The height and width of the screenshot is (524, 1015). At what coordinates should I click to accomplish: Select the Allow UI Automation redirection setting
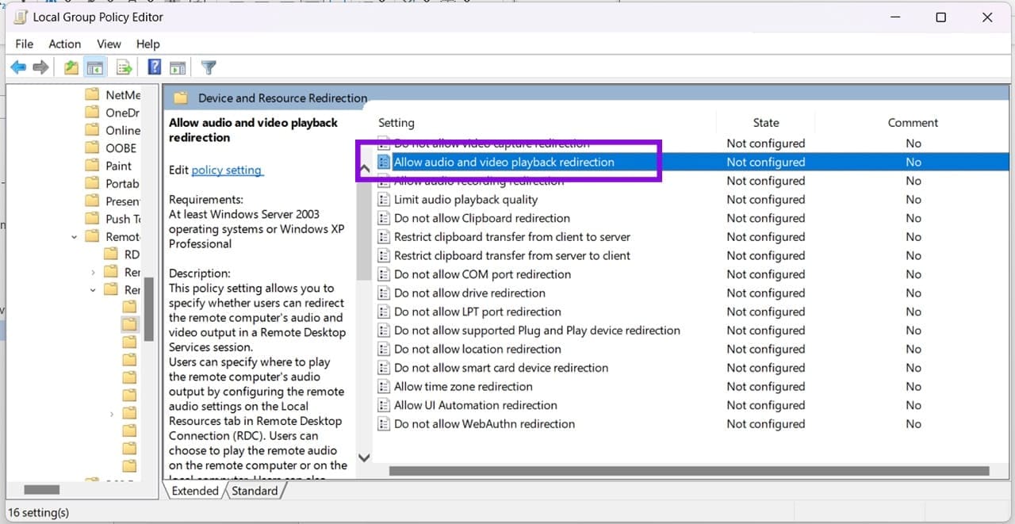pyautogui.click(x=475, y=405)
